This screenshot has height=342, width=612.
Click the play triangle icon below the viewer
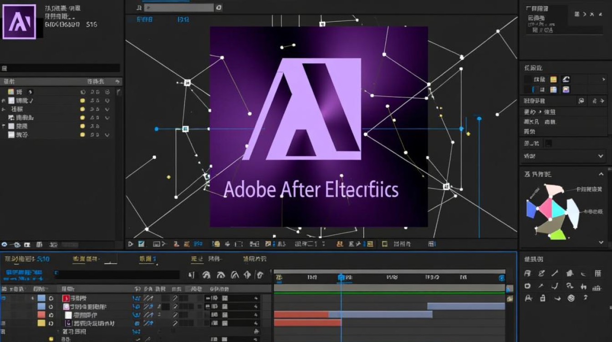(x=131, y=244)
